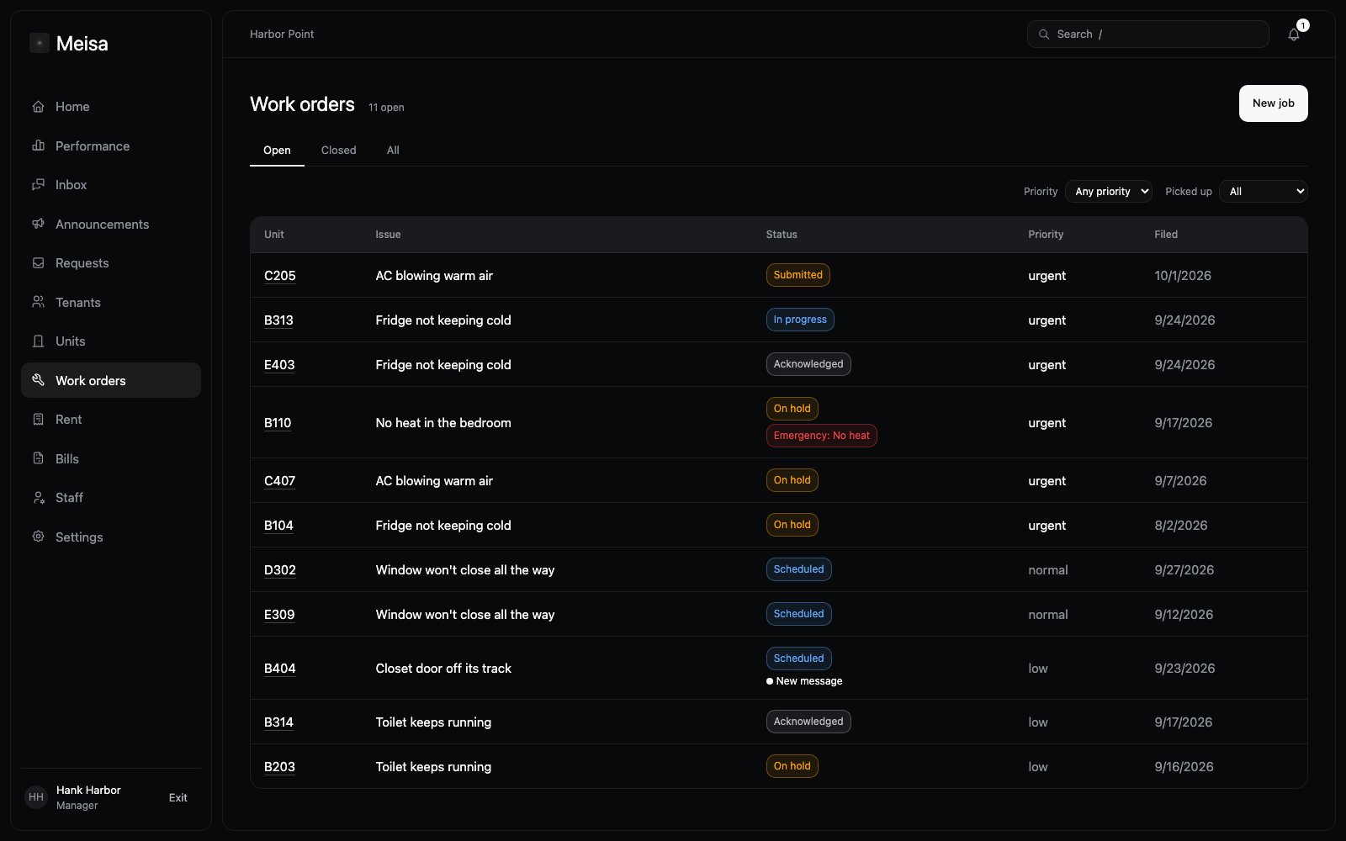Screen dimensions: 1346x841
Task: Click the Emergency: No heat badge
Action: pos(821,436)
